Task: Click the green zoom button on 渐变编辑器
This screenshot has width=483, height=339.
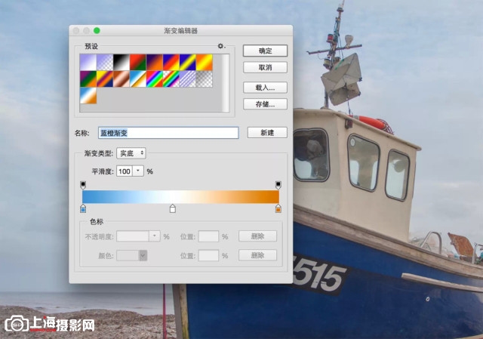Action: coord(97,30)
